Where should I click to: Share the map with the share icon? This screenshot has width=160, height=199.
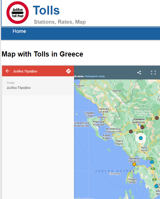point(139,73)
